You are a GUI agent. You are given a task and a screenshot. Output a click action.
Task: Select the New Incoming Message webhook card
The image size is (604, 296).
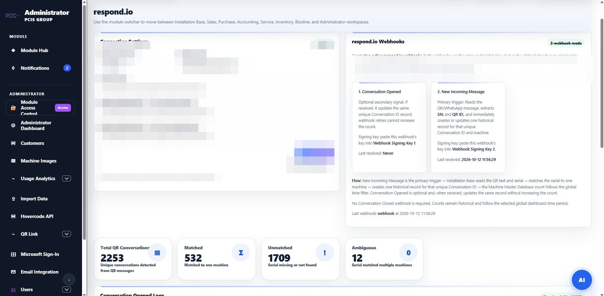pos(468,127)
